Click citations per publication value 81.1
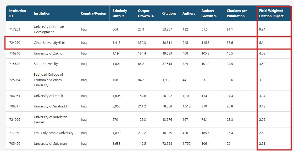 pyautogui.click(x=230, y=29)
